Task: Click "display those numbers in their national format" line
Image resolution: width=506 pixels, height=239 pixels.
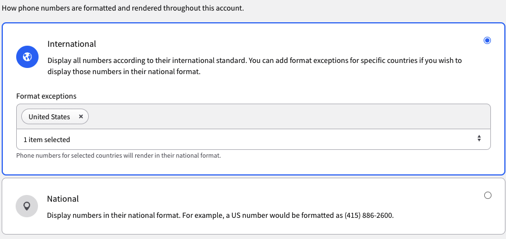Action: [x=124, y=71]
